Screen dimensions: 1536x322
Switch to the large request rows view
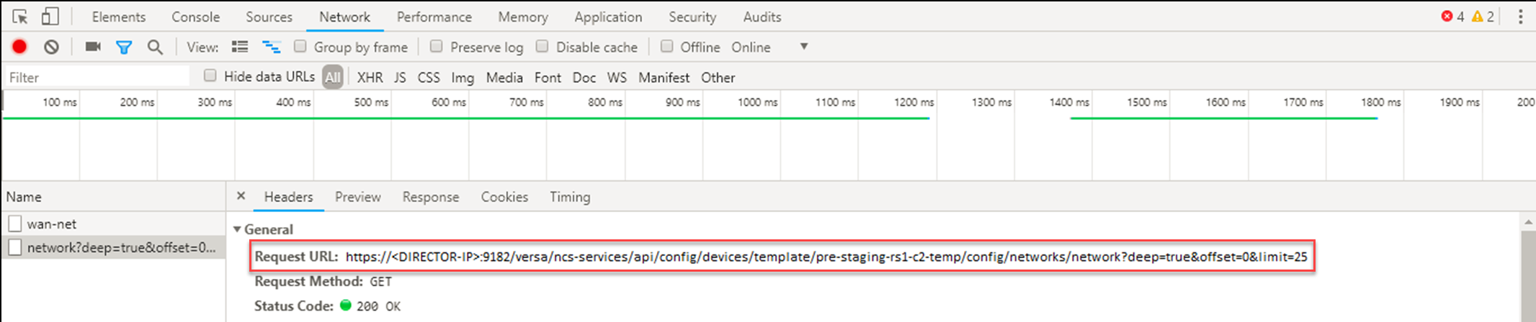coord(240,47)
